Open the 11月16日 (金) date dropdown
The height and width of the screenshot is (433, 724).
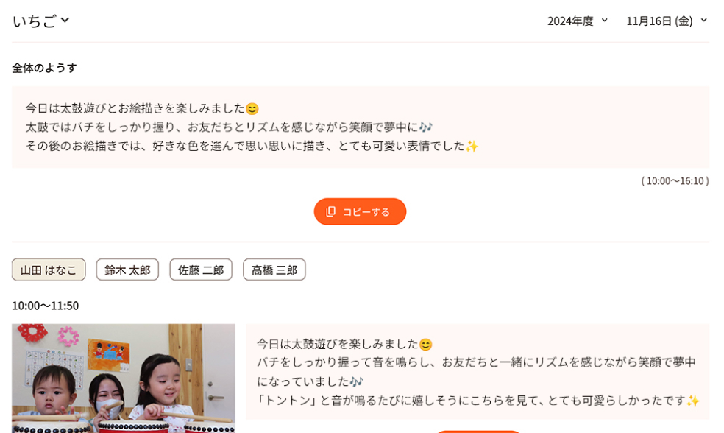point(667,21)
